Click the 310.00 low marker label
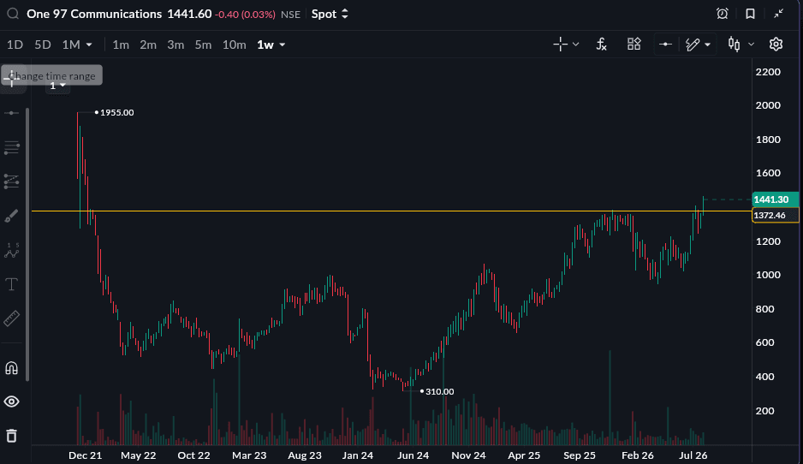 point(439,392)
